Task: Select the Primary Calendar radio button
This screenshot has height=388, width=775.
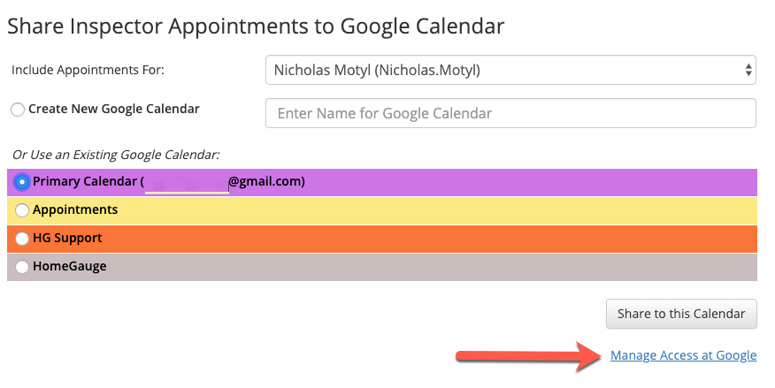Action: pyautogui.click(x=22, y=182)
